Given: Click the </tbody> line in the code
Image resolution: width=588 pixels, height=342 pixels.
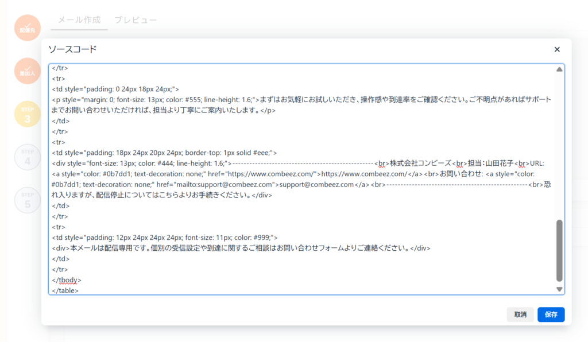Looking at the screenshot, I should tap(67, 280).
